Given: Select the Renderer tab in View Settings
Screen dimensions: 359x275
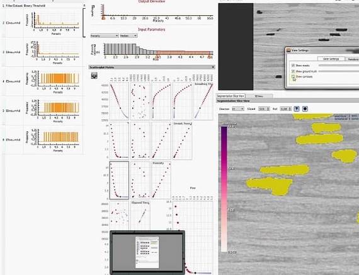Looking at the screenshot, I should tap(352, 59).
